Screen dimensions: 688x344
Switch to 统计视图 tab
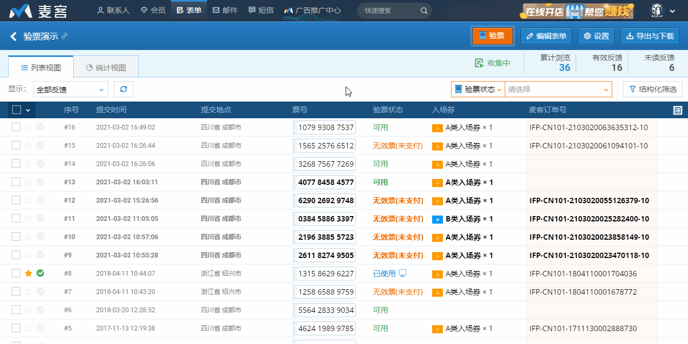click(x=106, y=68)
